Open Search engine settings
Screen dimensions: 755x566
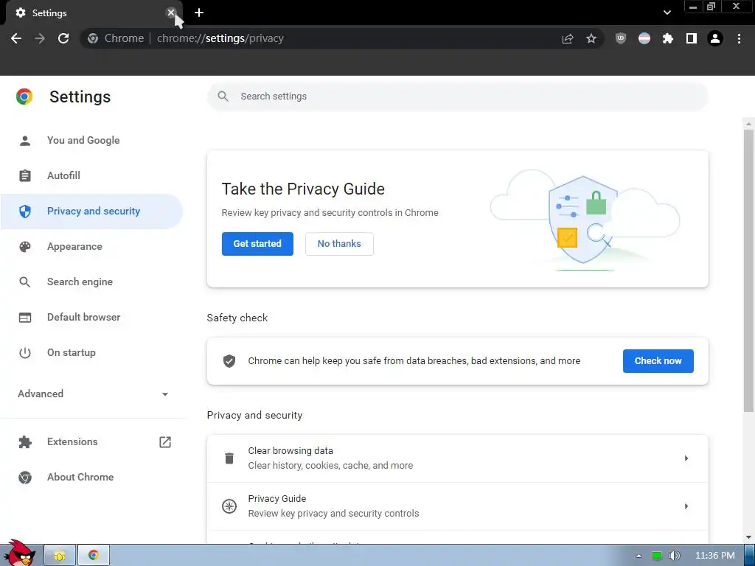91,282
